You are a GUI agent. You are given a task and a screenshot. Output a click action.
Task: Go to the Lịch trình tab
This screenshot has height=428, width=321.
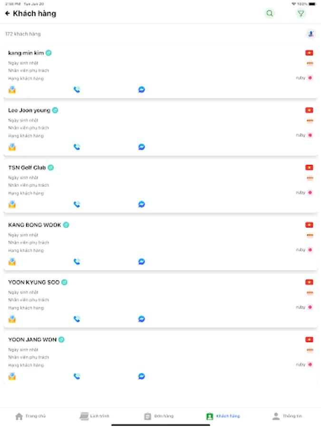coord(94,416)
